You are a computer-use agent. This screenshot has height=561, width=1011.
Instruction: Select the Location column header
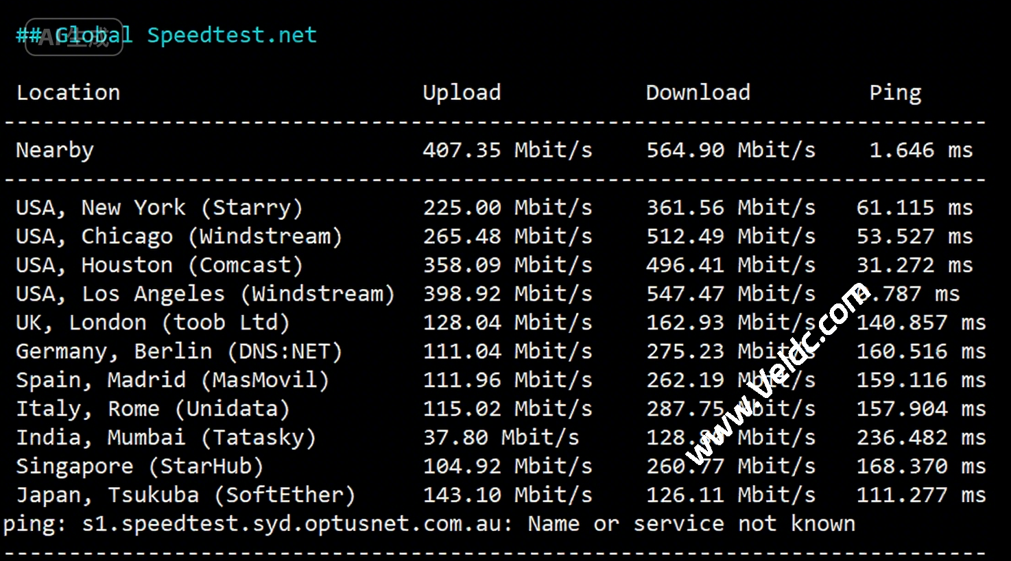pyautogui.click(x=68, y=92)
